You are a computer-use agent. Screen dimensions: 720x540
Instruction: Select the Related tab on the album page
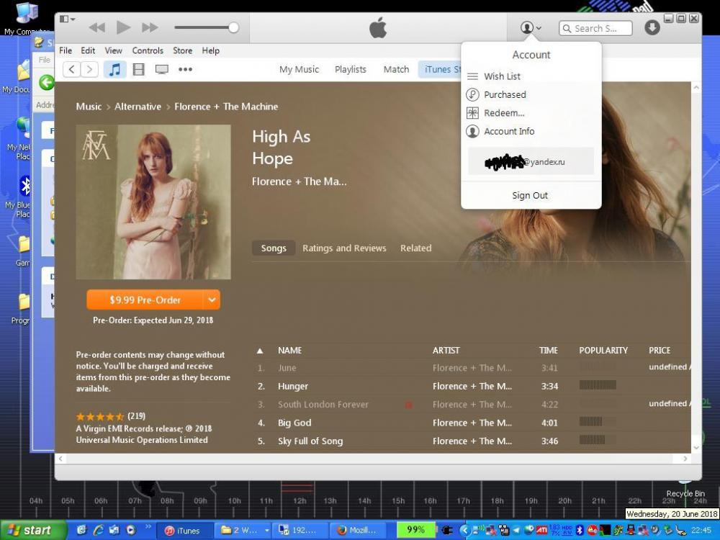(415, 248)
